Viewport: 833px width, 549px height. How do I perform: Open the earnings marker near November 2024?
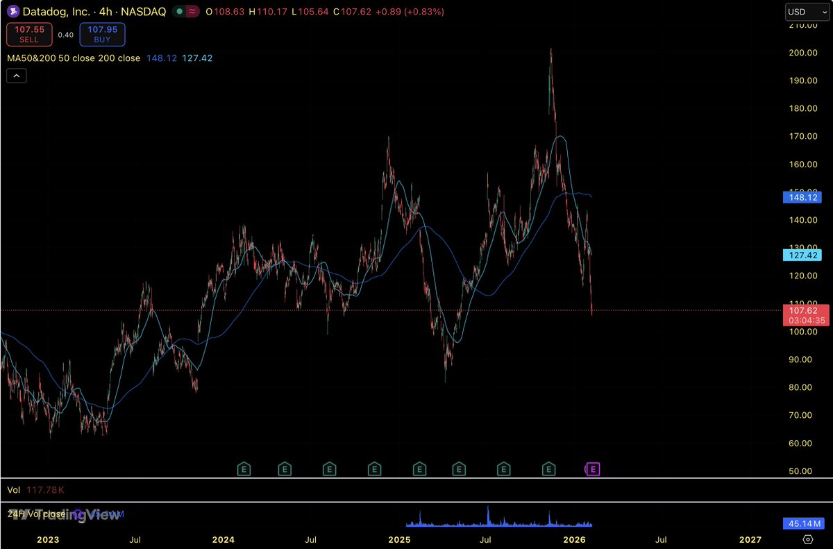[375, 470]
